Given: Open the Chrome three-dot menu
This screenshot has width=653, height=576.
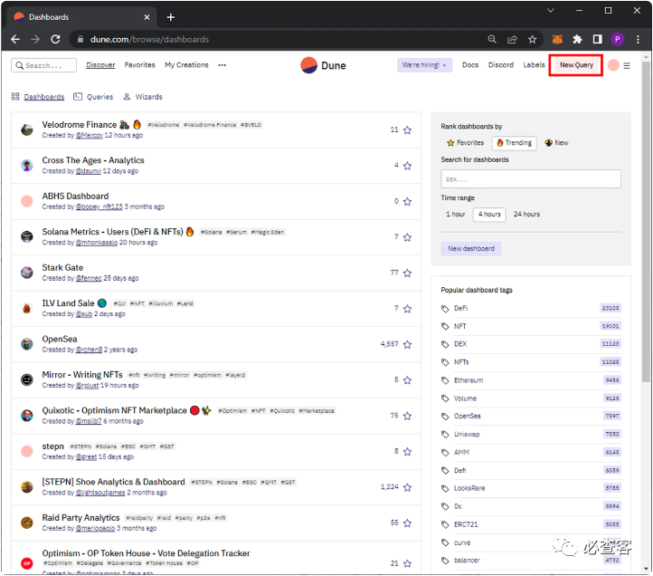Looking at the screenshot, I should 638,39.
